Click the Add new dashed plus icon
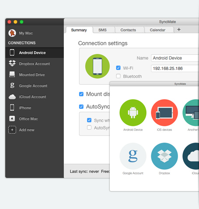This screenshot has width=199, height=209. coord(12,130)
